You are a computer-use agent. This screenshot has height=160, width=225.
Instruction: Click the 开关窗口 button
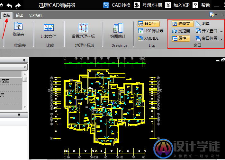point(206,31)
